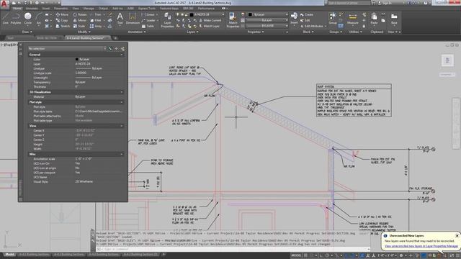Click the layer color swatch in Layers panel

pyautogui.click(x=192, y=14)
